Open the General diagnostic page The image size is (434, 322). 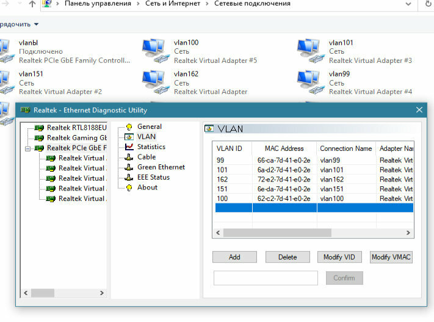tap(149, 126)
